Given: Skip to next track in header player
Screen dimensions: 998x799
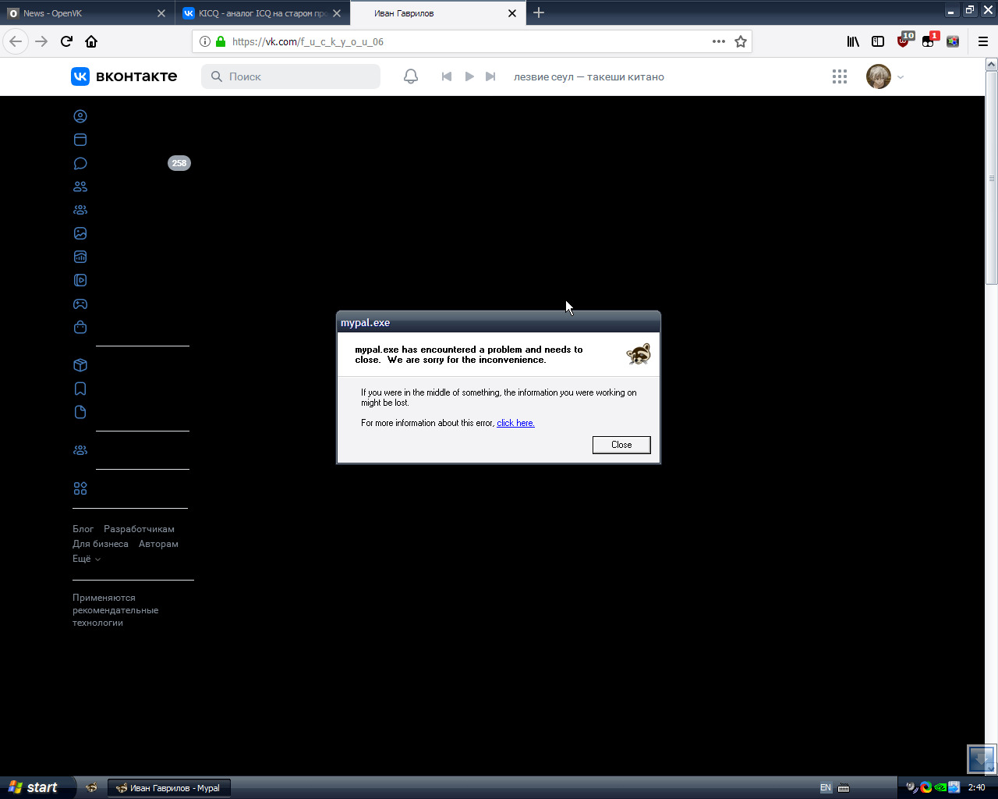Looking at the screenshot, I should point(490,76).
